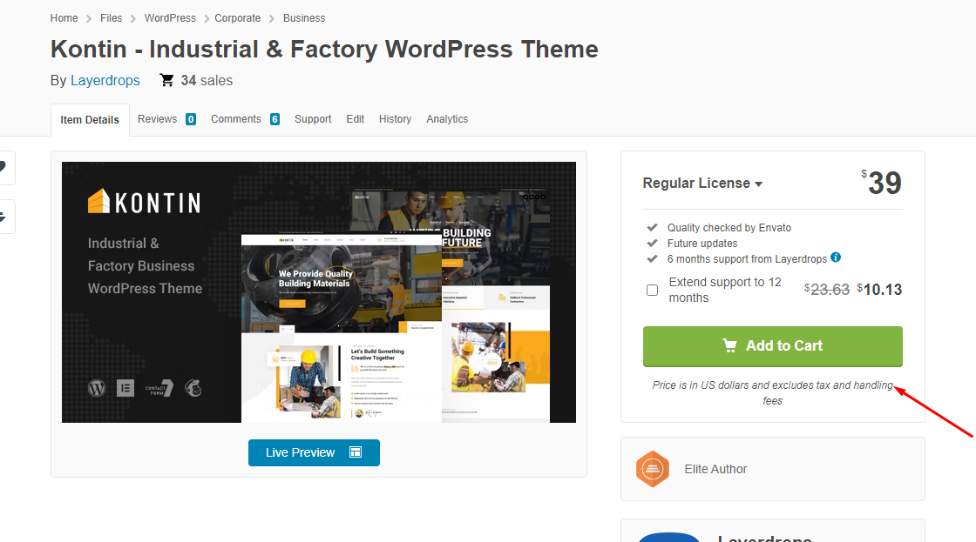Screen dimensions: 976x542
Task: Click the shopping cart sales icon
Action: (x=166, y=80)
